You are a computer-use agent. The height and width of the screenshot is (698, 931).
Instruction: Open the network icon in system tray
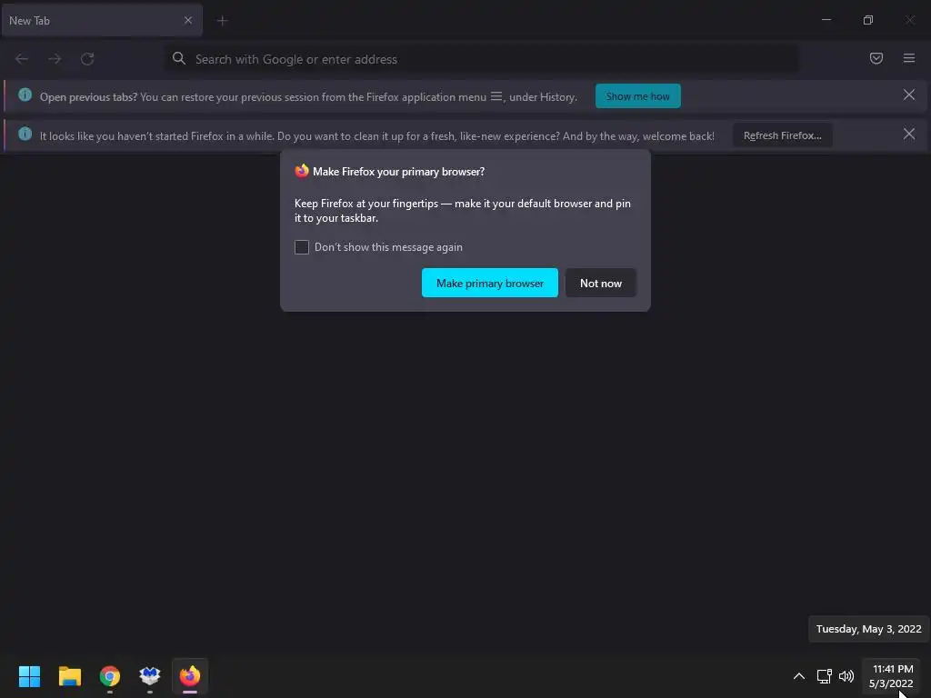824,675
